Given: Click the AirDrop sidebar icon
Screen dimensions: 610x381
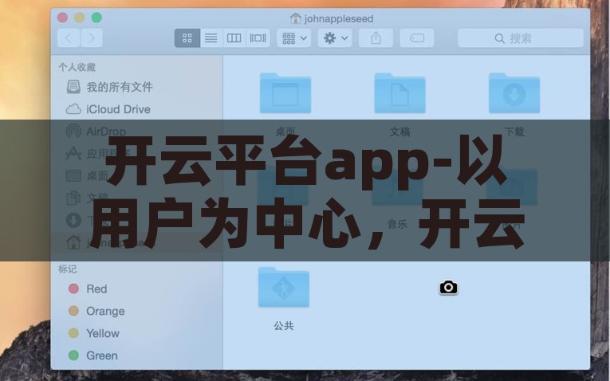Looking at the screenshot, I should (x=73, y=132).
